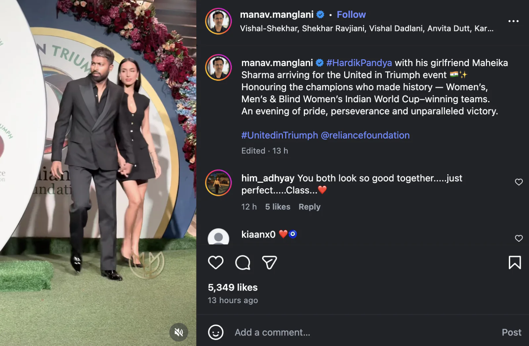Screen dimensions: 529x346
Task: View likes on him_adhyay's comment
Action: tap(277, 207)
